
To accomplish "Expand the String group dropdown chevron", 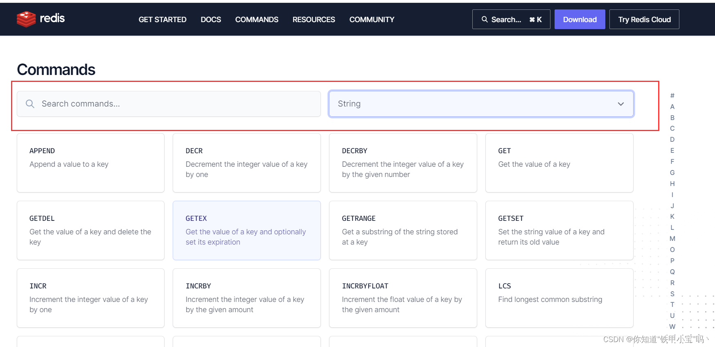I will coord(620,104).
